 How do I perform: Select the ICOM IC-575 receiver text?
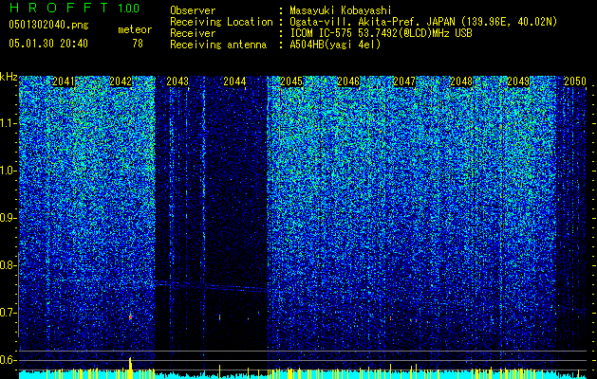pyautogui.click(x=381, y=33)
